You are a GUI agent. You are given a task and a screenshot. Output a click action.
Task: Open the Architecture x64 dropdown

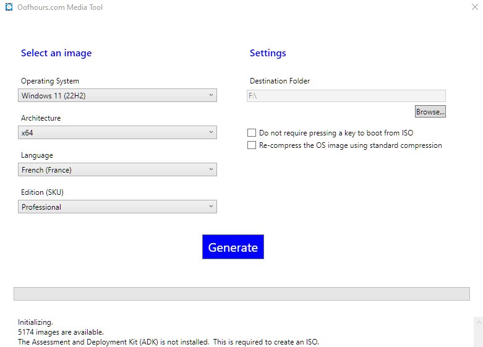click(x=118, y=132)
